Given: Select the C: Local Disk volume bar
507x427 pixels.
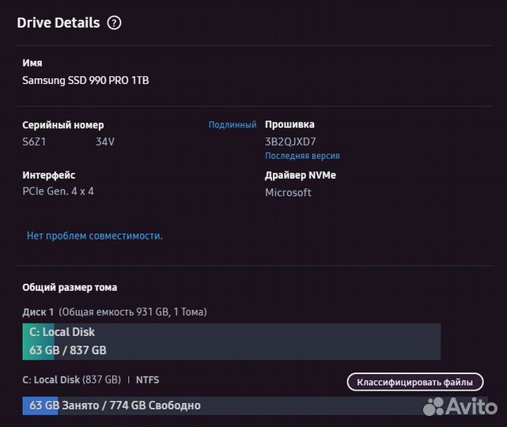Looking at the screenshot, I should (x=232, y=342).
